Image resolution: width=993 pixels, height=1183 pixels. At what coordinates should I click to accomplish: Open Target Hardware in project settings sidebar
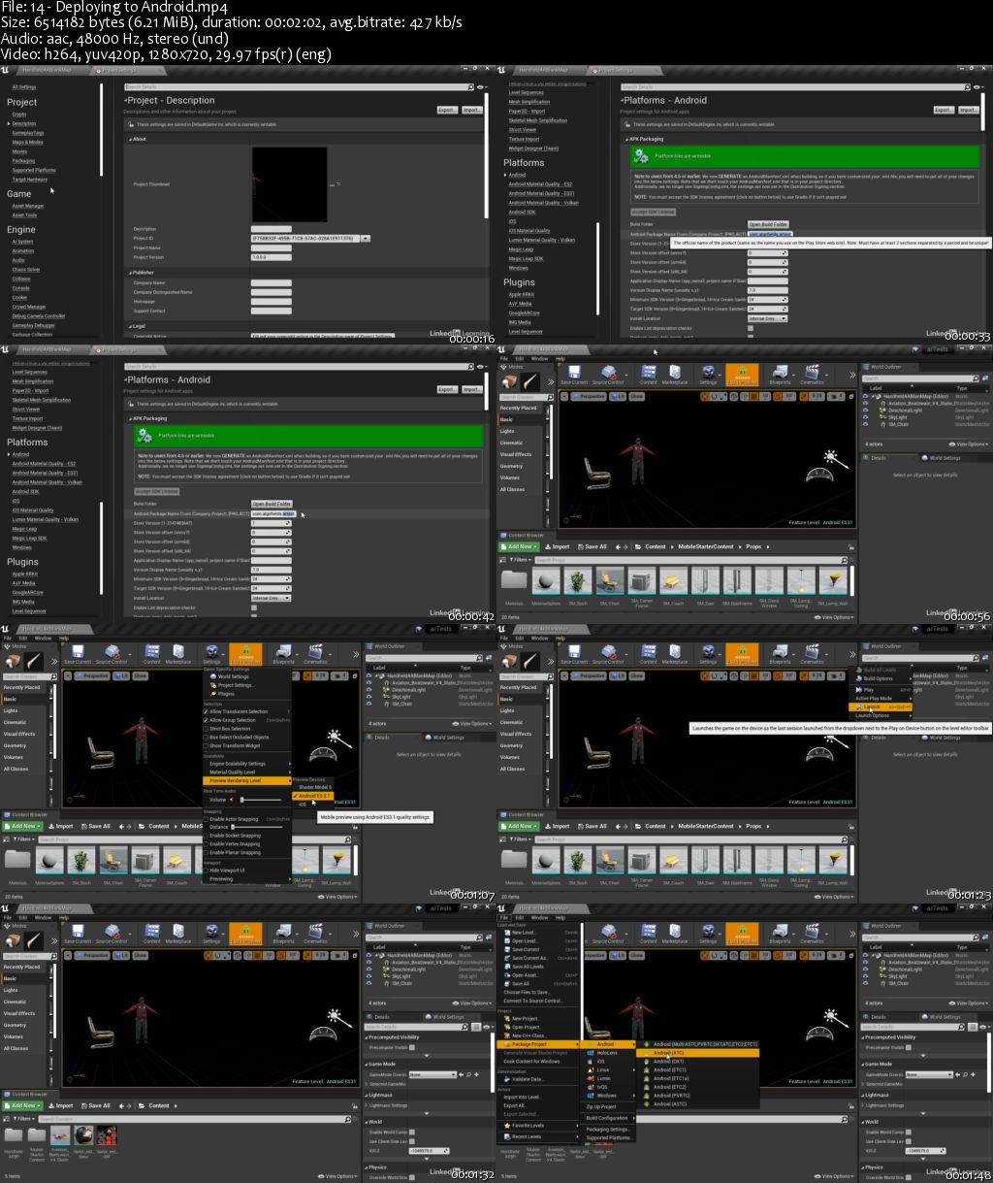pyautogui.click(x=29, y=180)
